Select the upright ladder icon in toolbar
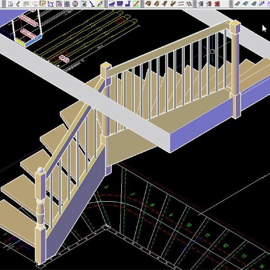 (x=189, y=4)
